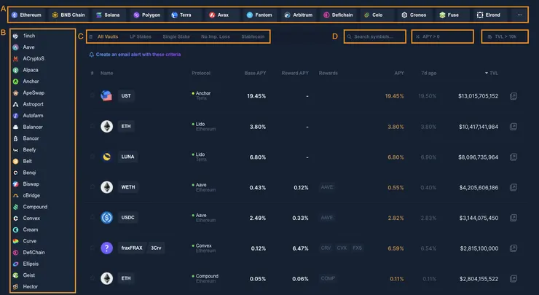Open external link for UST vault
The image size is (539, 295).
(514, 96)
